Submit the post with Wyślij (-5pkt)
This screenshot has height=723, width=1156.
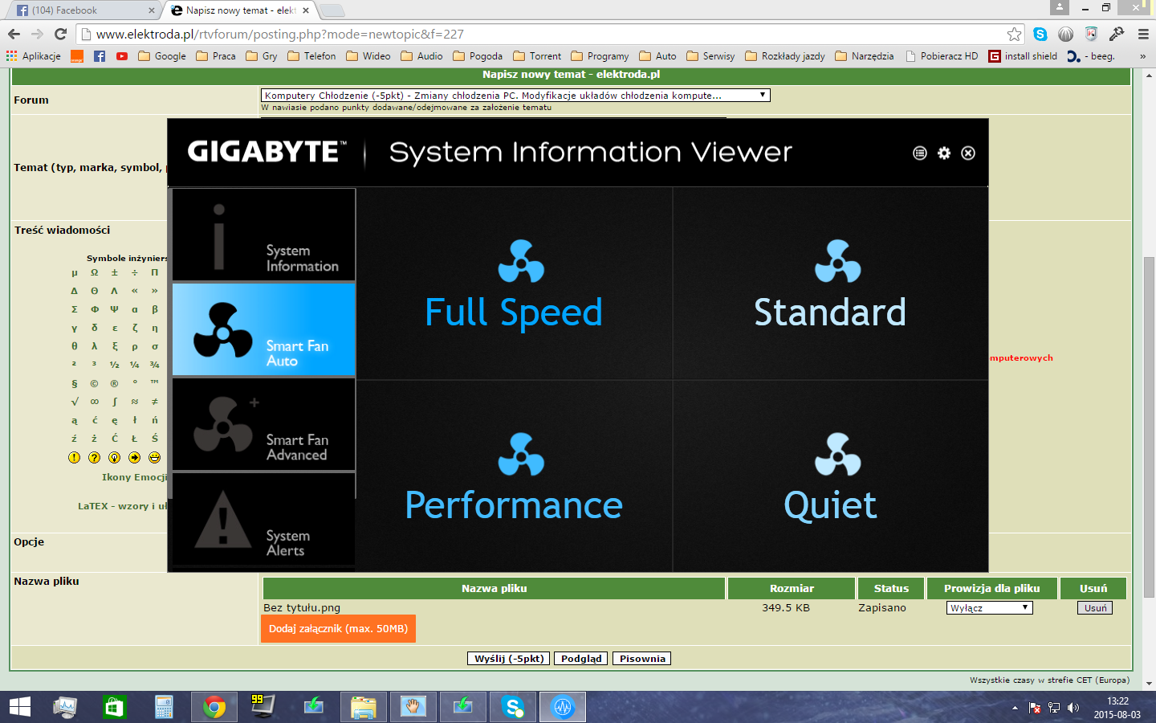click(x=509, y=659)
